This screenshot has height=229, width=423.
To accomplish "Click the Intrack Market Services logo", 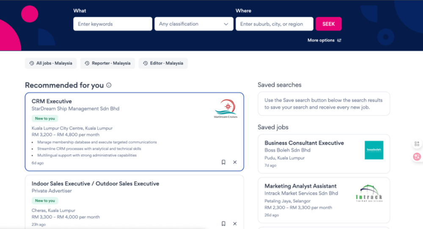I will (369, 194).
